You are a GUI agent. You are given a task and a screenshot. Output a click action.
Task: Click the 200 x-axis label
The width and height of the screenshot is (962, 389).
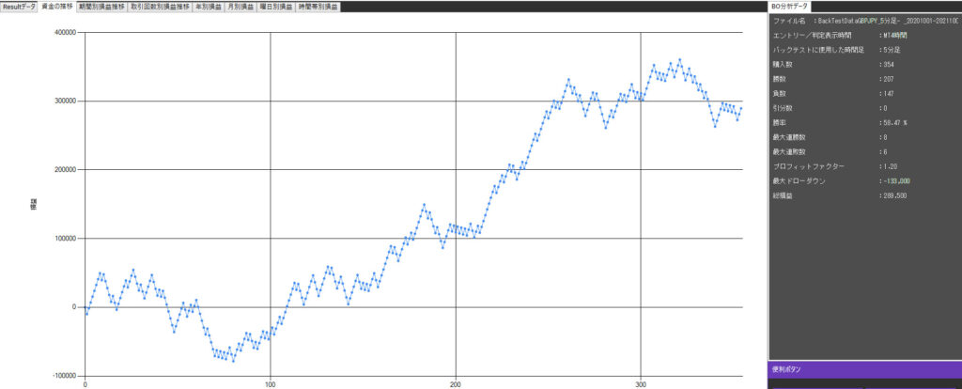tap(456, 385)
